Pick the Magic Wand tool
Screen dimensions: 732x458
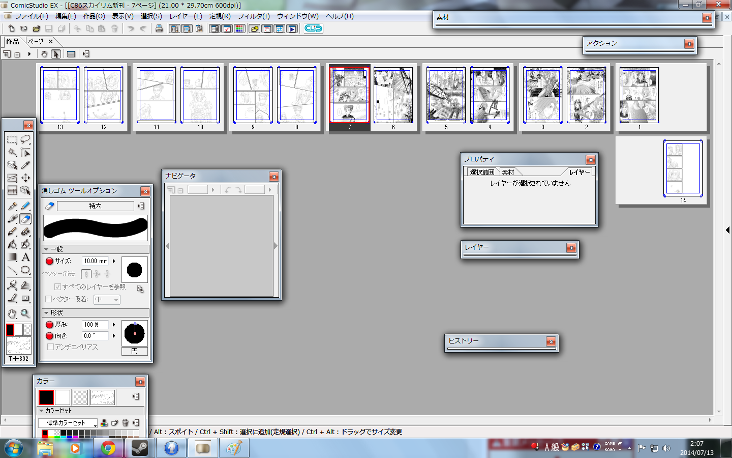point(12,152)
